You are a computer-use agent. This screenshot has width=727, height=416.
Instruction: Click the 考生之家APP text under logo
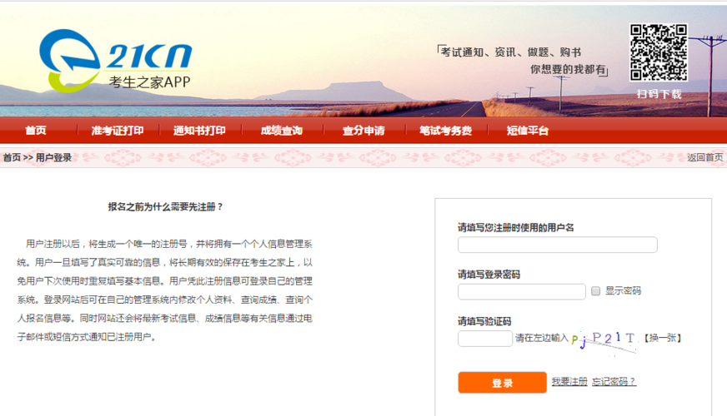pos(149,82)
